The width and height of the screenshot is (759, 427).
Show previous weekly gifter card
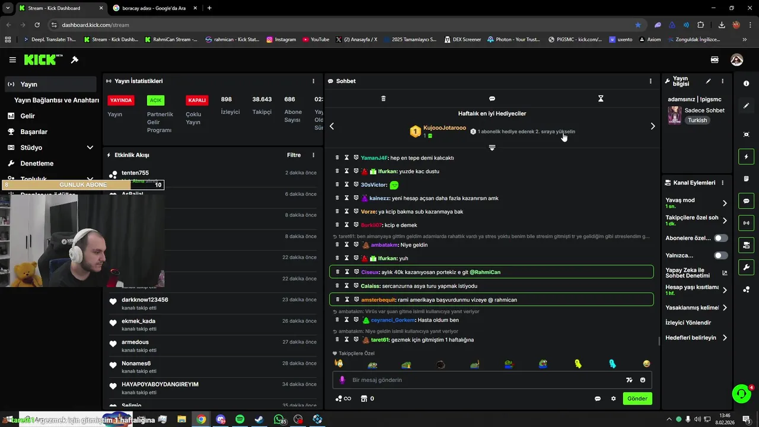coord(331,126)
